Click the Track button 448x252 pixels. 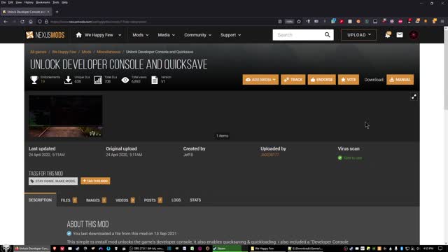coord(293,80)
